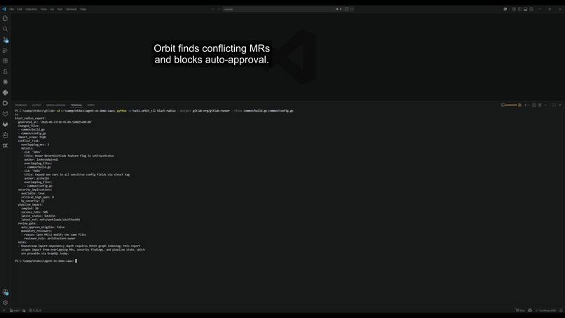Open remote window indicator in status bar
Viewport: 565px width, 318px height.
[x=4, y=310]
